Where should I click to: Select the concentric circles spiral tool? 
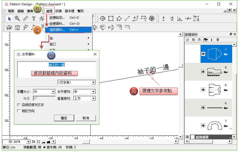152,18
